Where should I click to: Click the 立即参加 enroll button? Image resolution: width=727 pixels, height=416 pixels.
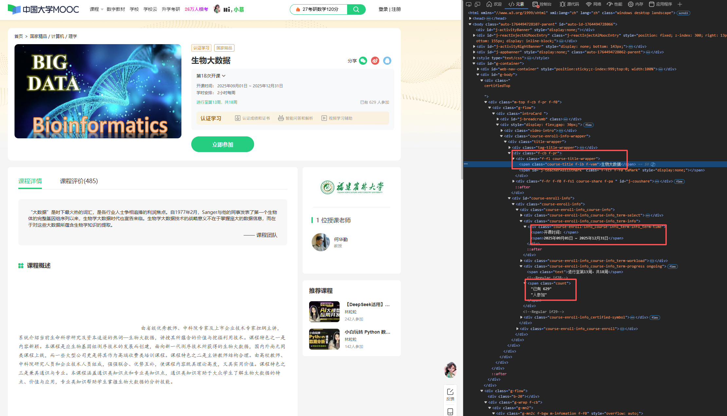223,144
